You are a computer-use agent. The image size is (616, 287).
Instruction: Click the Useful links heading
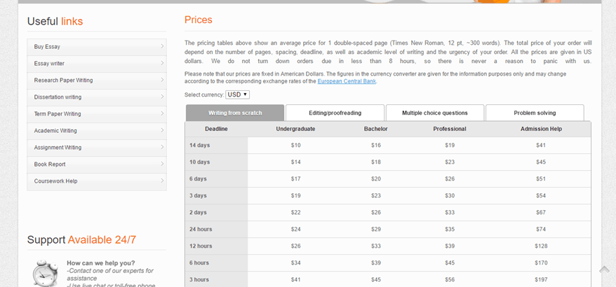[x=55, y=22]
